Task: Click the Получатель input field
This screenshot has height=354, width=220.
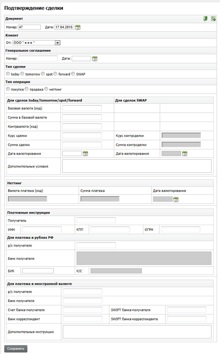Action: (96, 220)
